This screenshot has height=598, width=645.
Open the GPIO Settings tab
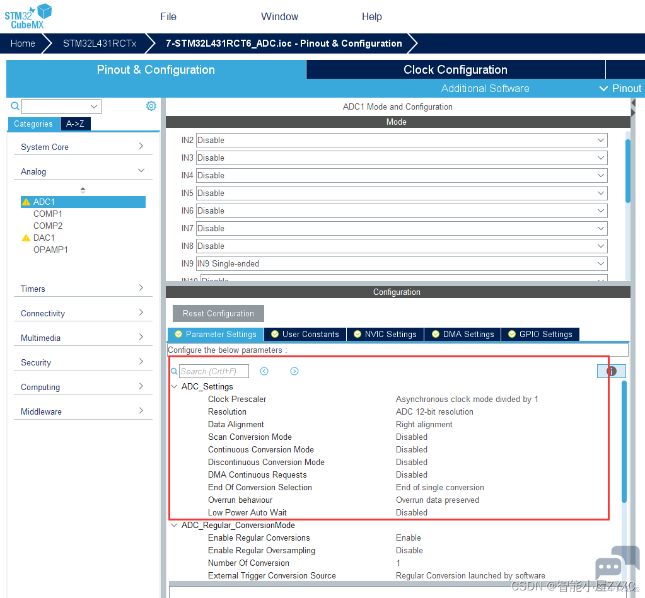tap(540, 334)
